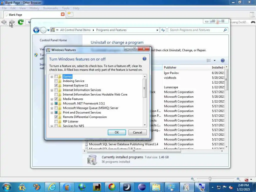Open the Control Panel Home link
256x192 pixels.
pyautogui.click(x=53, y=40)
